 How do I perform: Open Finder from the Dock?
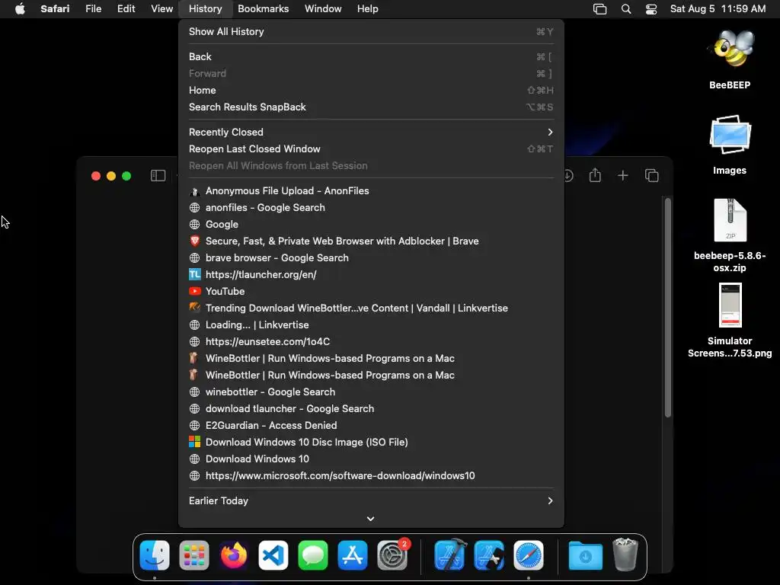155,555
